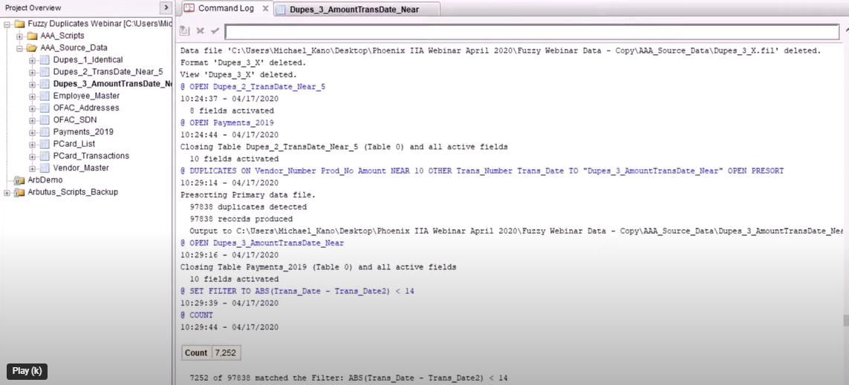The width and height of the screenshot is (849, 385).
Task: Click the OFAC_SDN table icon
Action: (x=44, y=120)
